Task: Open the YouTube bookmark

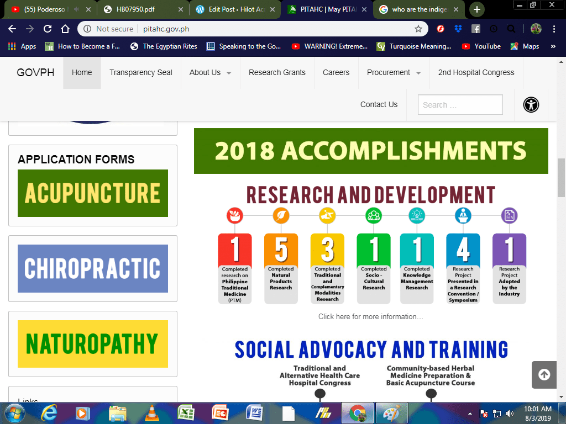Action: click(x=481, y=46)
